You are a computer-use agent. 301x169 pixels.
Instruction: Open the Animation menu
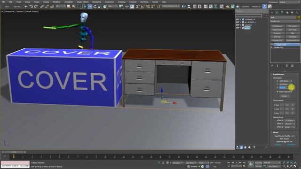click(69, 2)
